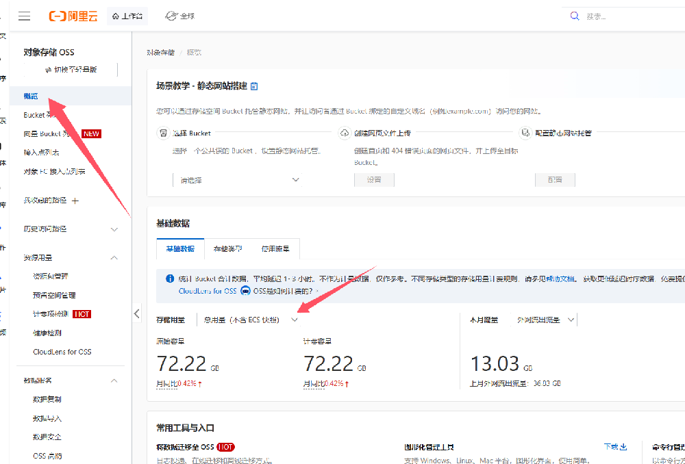Open 预留空间管理 in the sidebar
The height and width of the screenshot is (464, 685).
coord(54,295)
